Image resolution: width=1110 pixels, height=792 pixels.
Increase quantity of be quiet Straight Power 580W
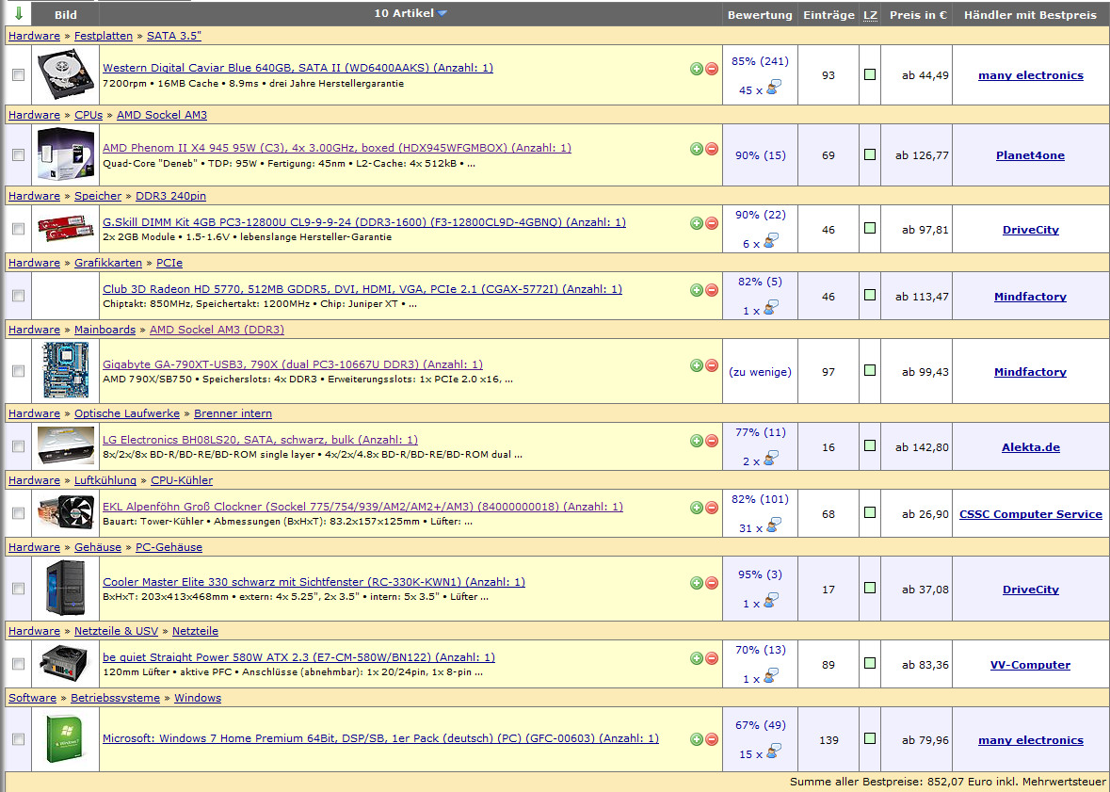click(697, 658)
